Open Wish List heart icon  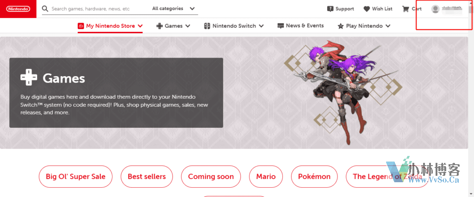pos(367,9)
